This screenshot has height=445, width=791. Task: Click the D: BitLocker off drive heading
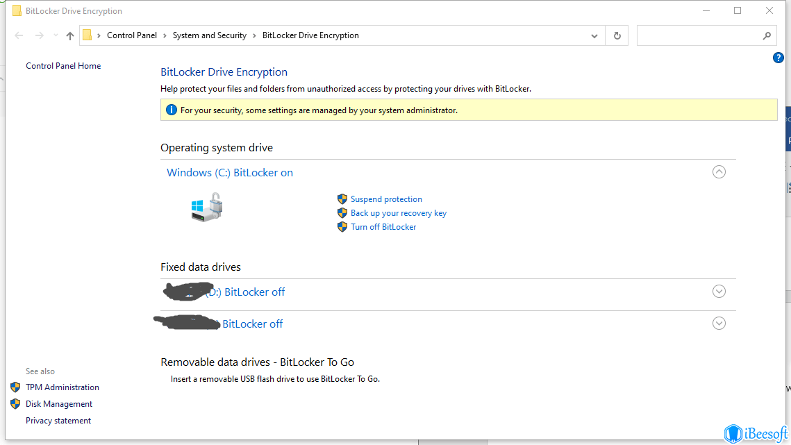pyautogui.click(x=224, y=292)
